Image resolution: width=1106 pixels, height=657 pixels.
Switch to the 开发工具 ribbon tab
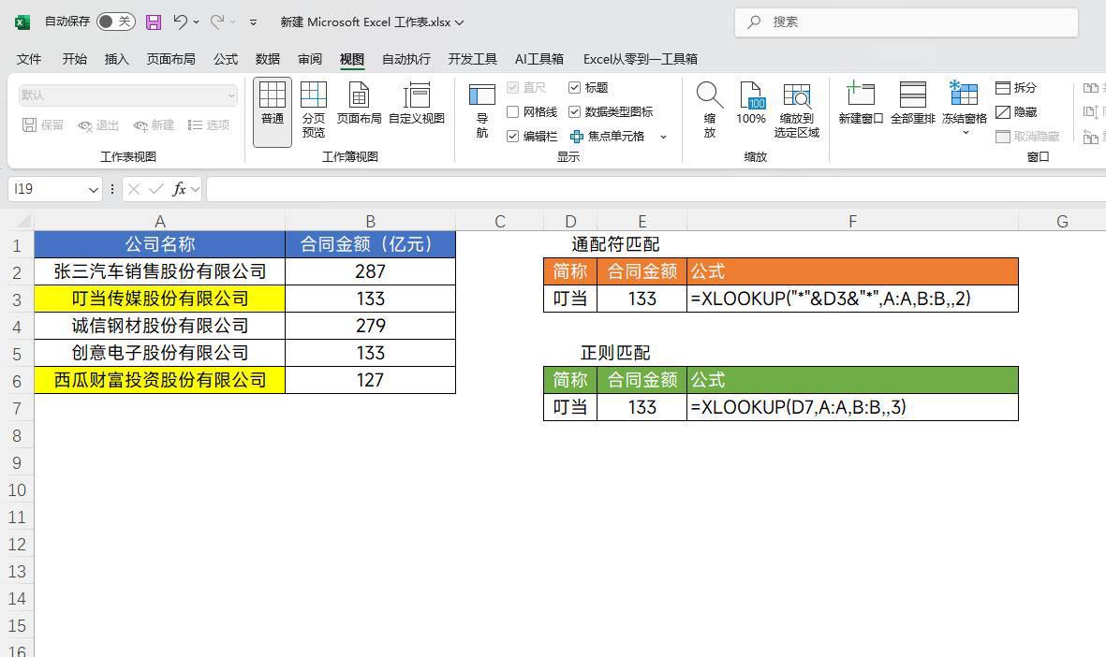click(x=472, y=58)
